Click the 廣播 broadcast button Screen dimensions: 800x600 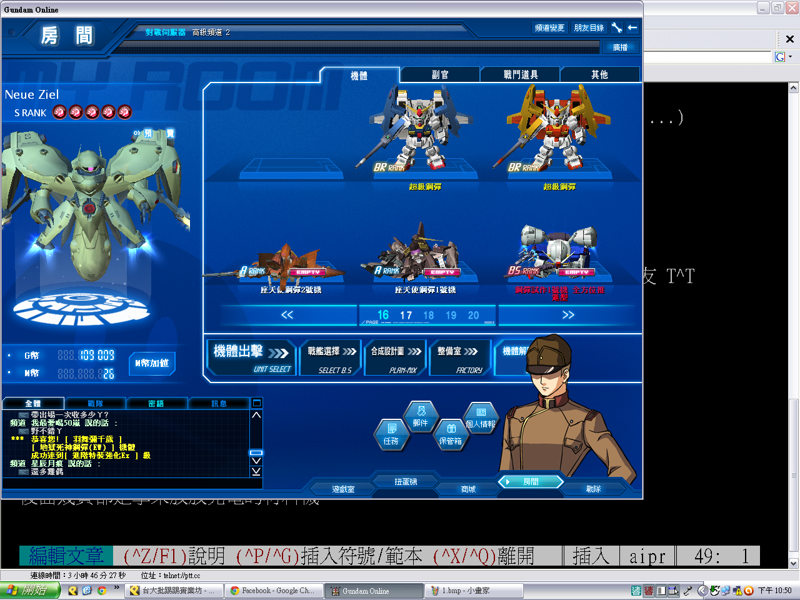coord(620,47)
